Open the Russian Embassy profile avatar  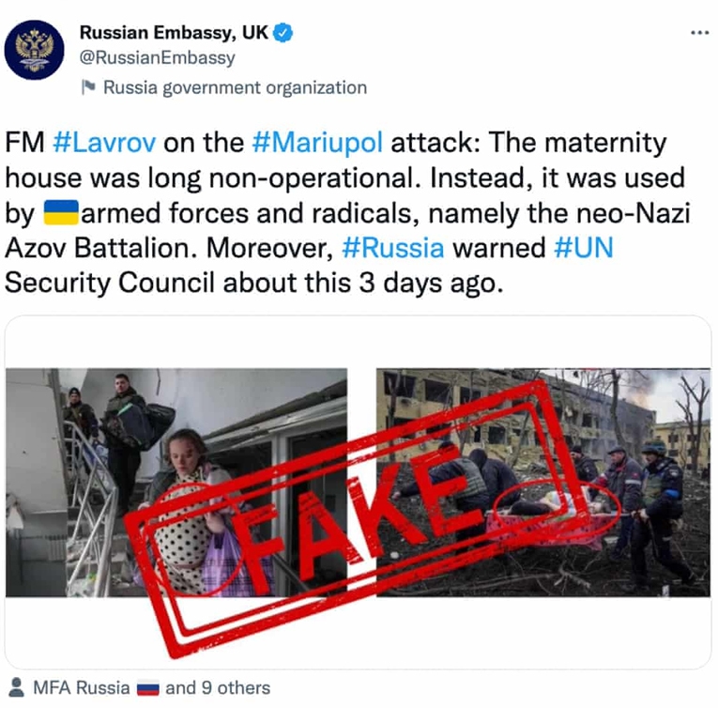coord(35,50)
